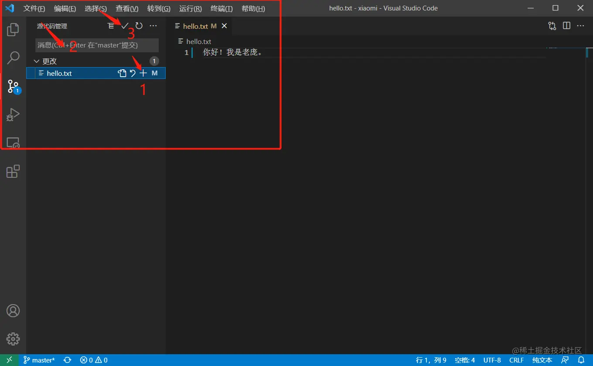This screenshot has width=593, height=366.
Task: Open the Accounts menu icon
Action: tap(13, 311)
